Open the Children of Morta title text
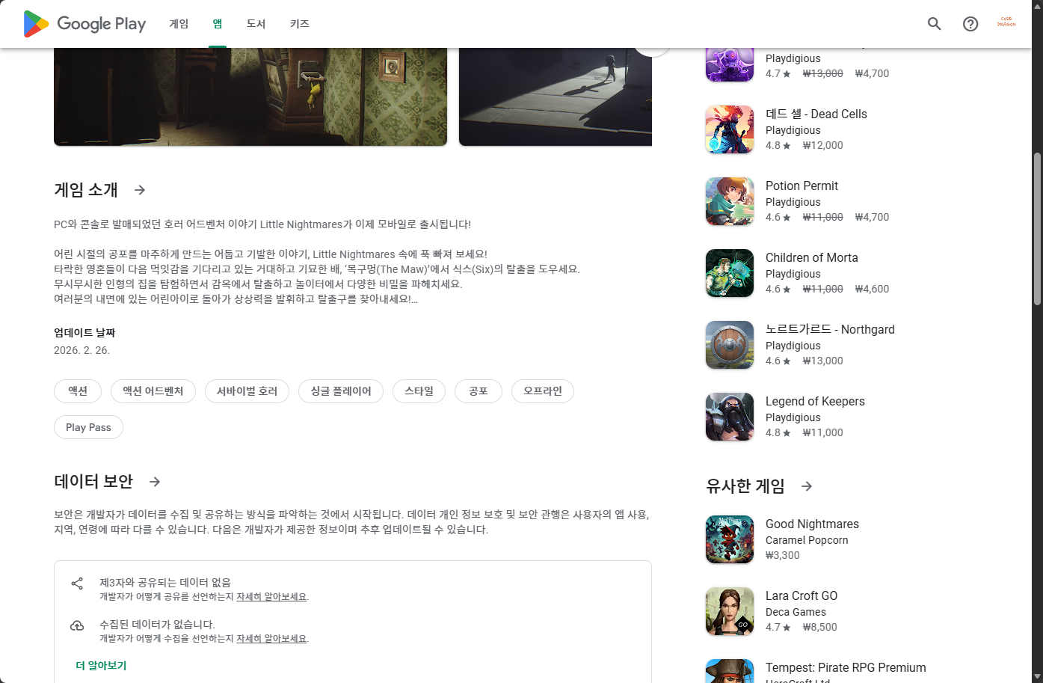The height and width of the screenshot is (683, 1043). pos(812,257)
